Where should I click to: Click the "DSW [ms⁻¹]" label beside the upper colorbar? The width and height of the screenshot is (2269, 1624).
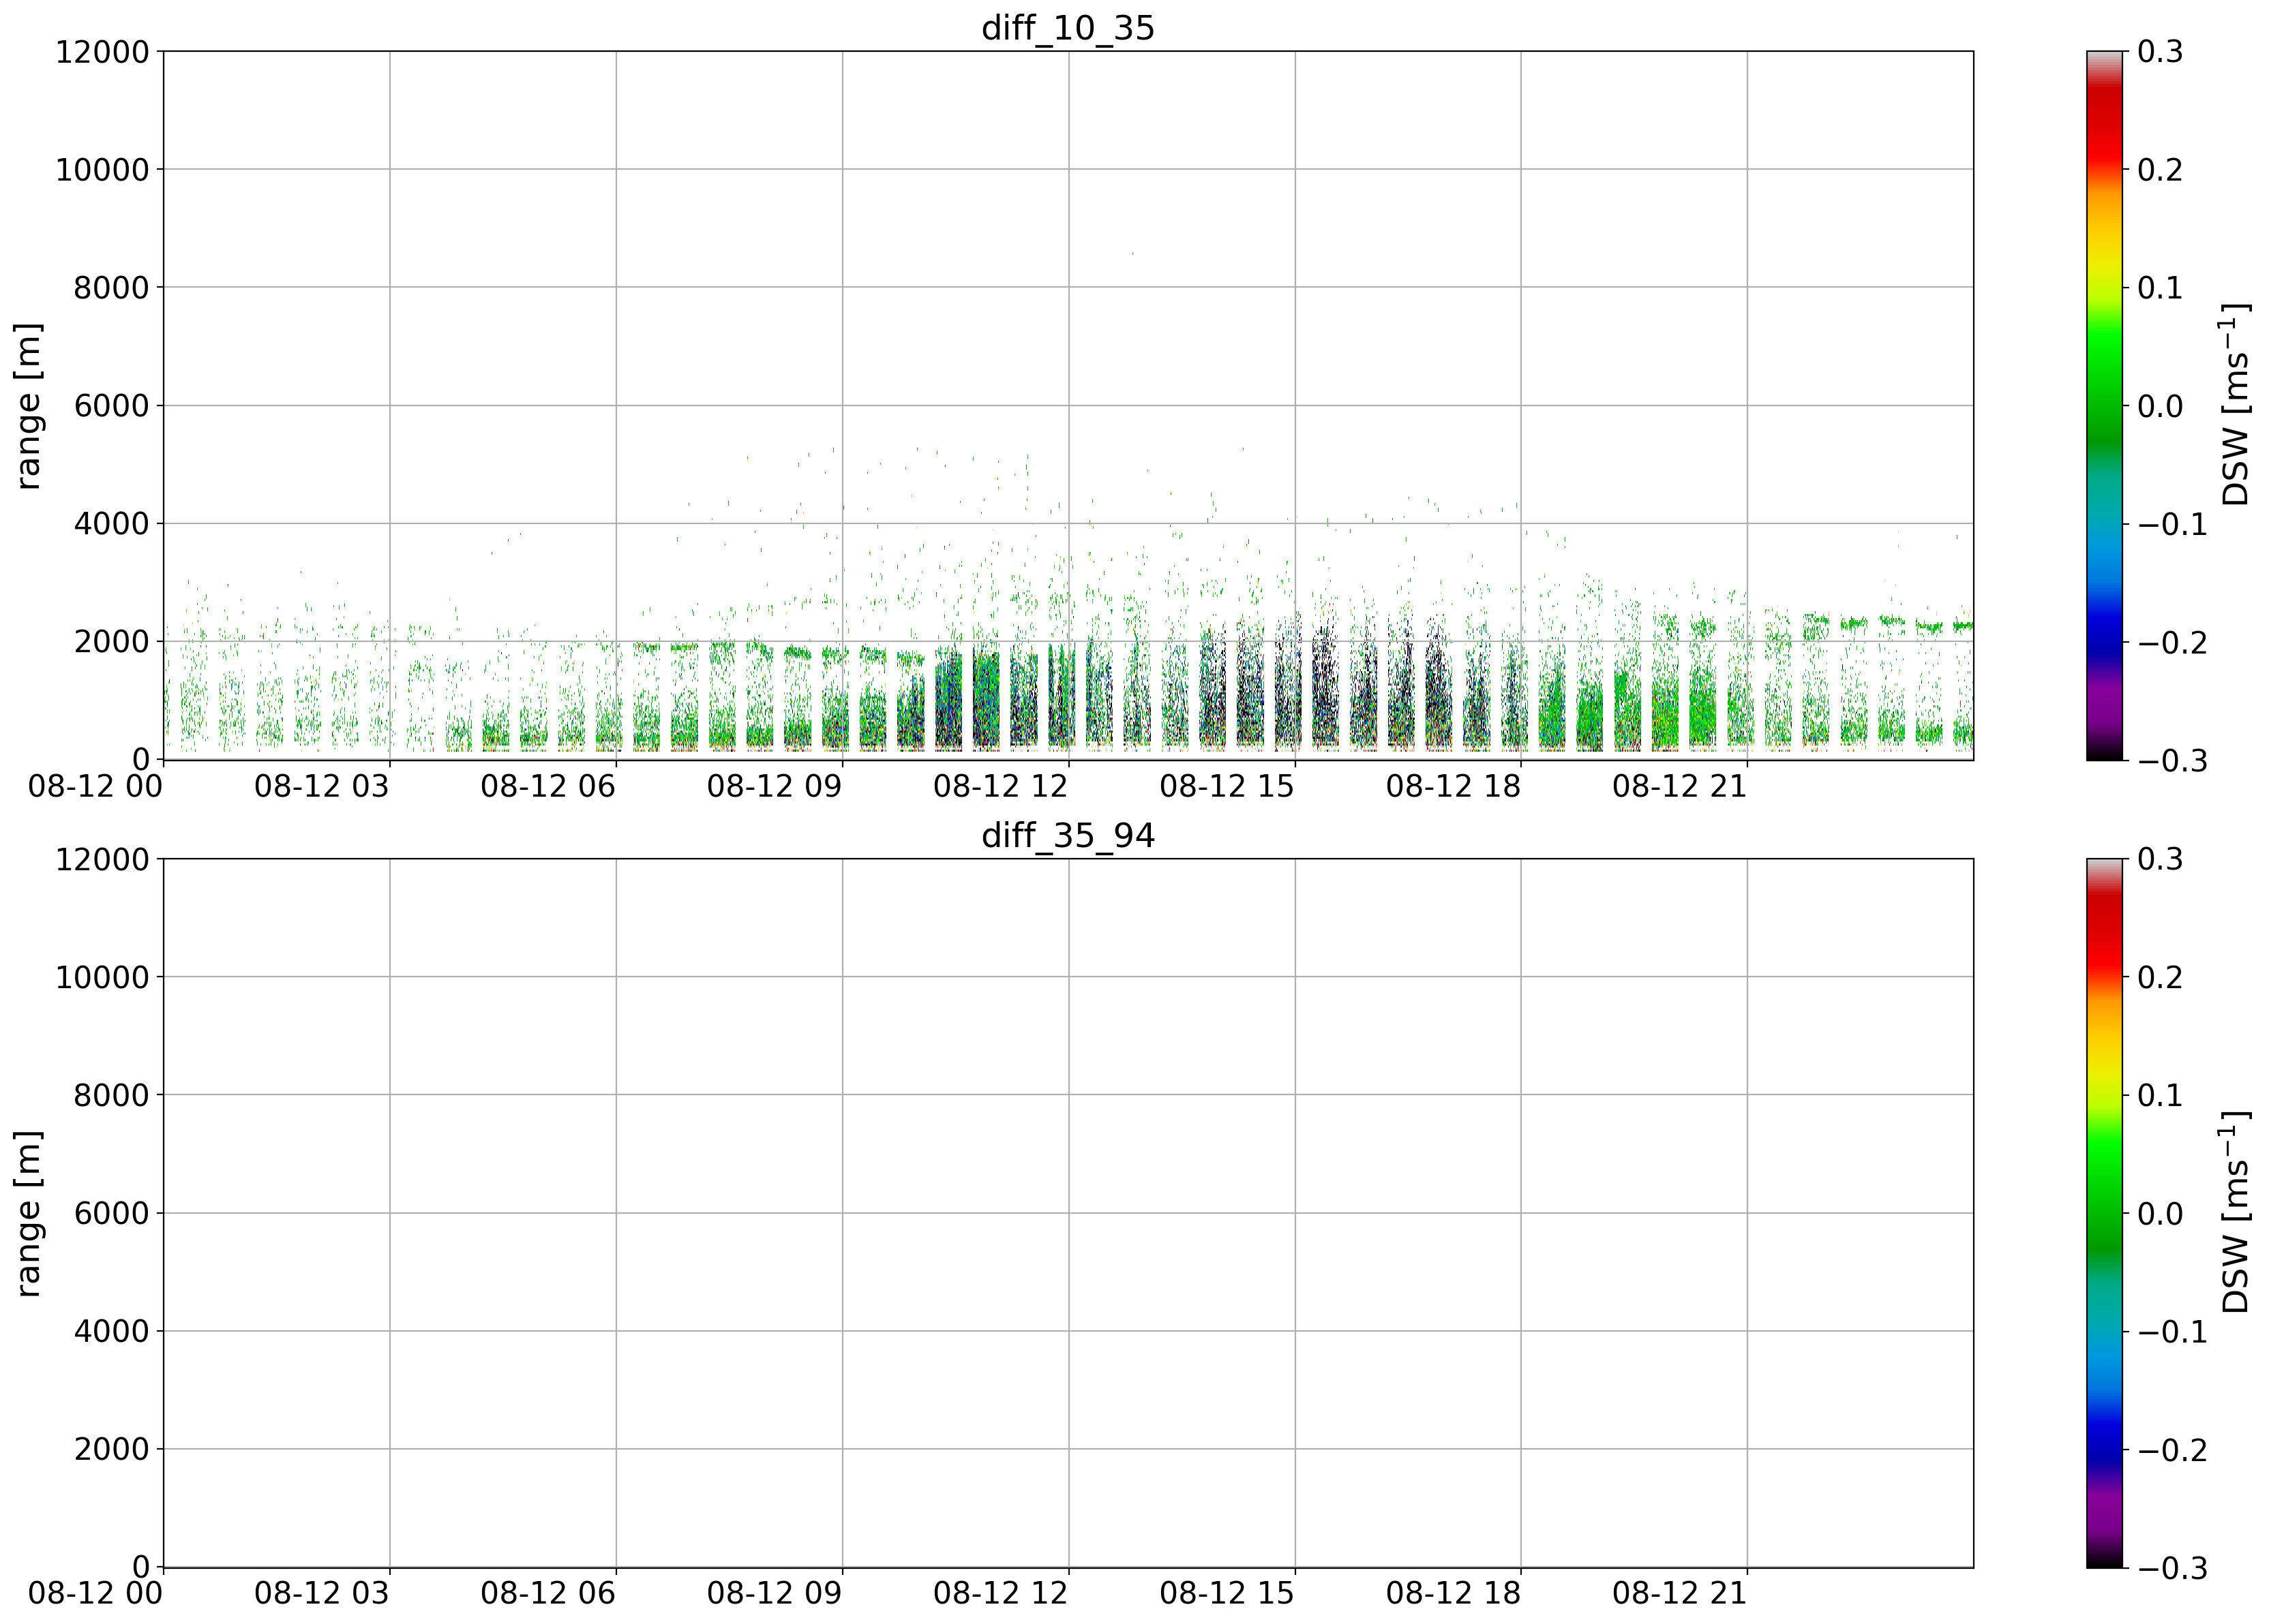click(2234, 405)
